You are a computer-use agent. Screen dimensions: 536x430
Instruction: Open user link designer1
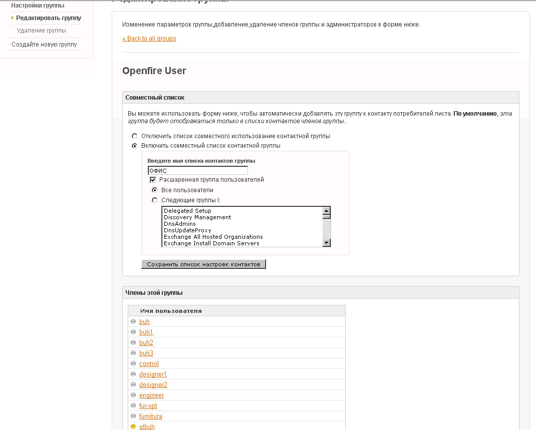153,374
